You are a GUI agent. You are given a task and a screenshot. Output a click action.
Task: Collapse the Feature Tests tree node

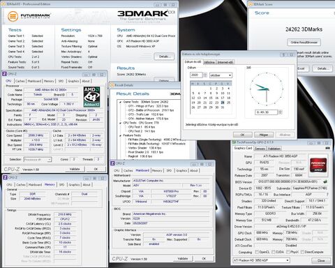click(x=120, y=135)
